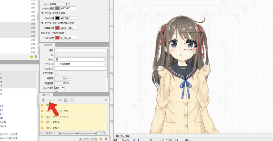
Task: Click the 名前 input field
Action: (x=80, y=50)
